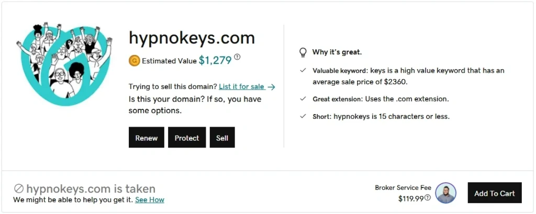Add the broker service to cart
The height and width of the screenshot is (214, 536).
click(x=494, y=193)
